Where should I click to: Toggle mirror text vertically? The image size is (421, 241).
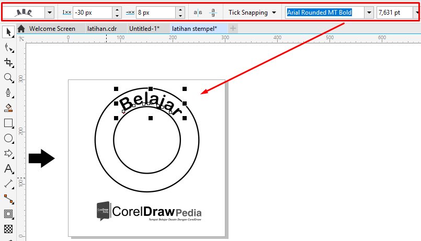pyautogui.click(x=213, y=13)
